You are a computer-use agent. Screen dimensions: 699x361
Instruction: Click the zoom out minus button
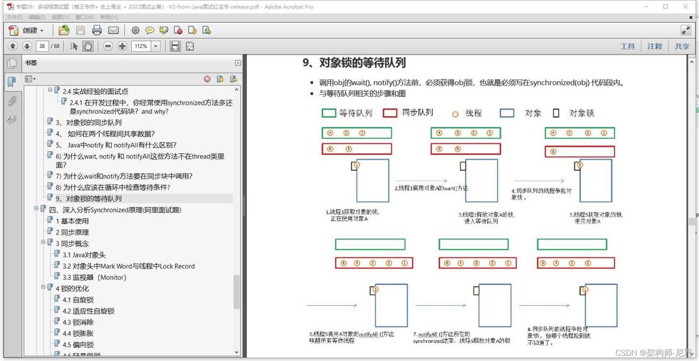[108, 46]
